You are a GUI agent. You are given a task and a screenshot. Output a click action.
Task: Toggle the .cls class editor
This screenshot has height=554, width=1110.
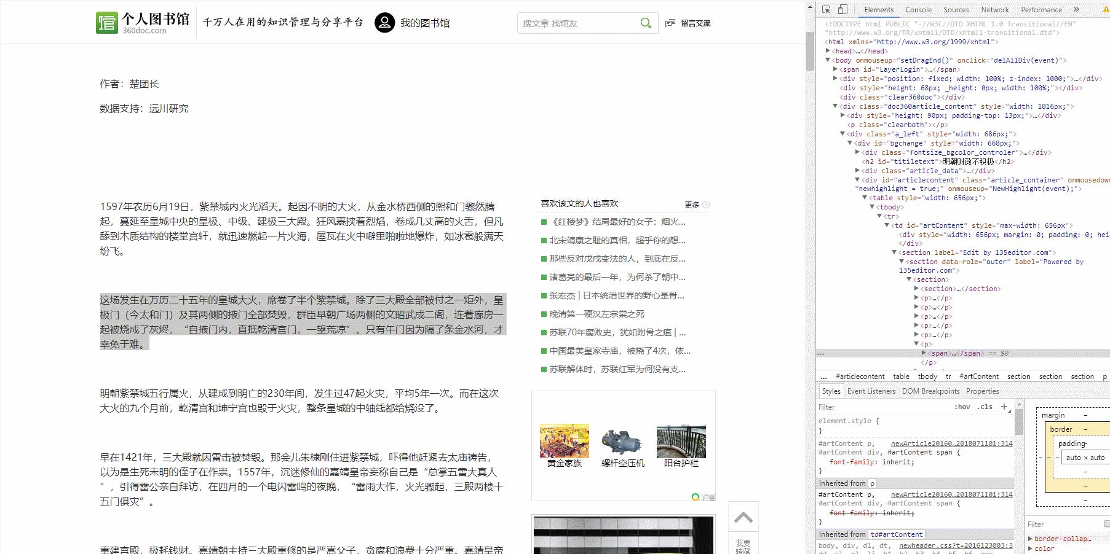pyautogui.click(x=985, y=407)
